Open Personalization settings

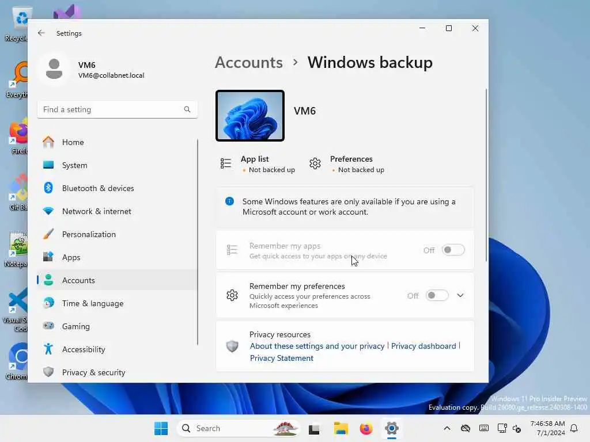118,234
